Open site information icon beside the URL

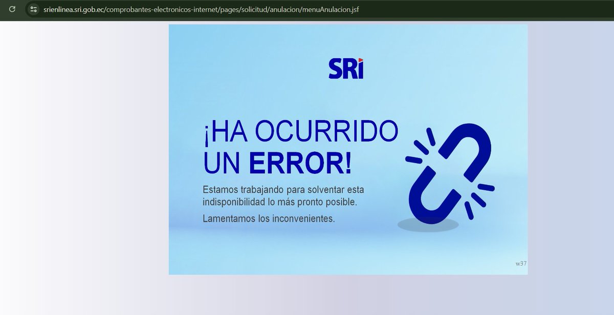(x=33, y=9)
